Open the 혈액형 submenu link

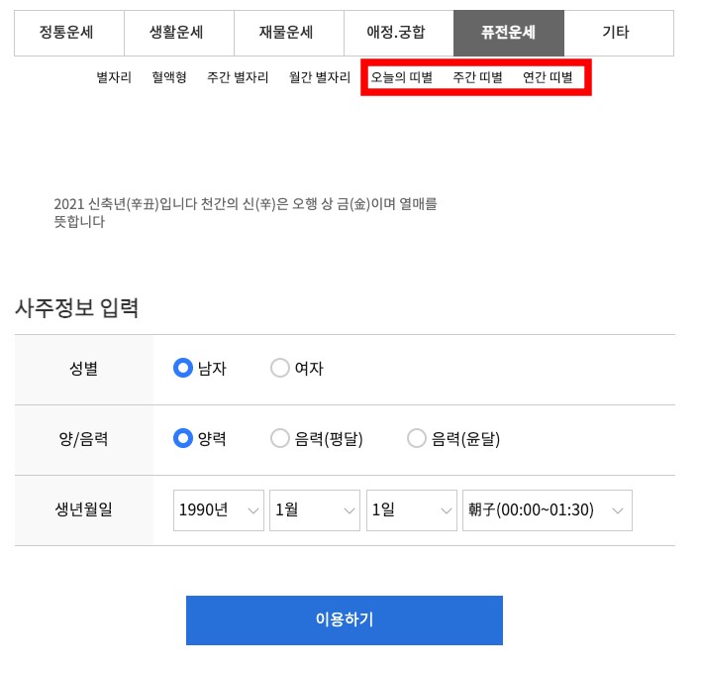169,77
